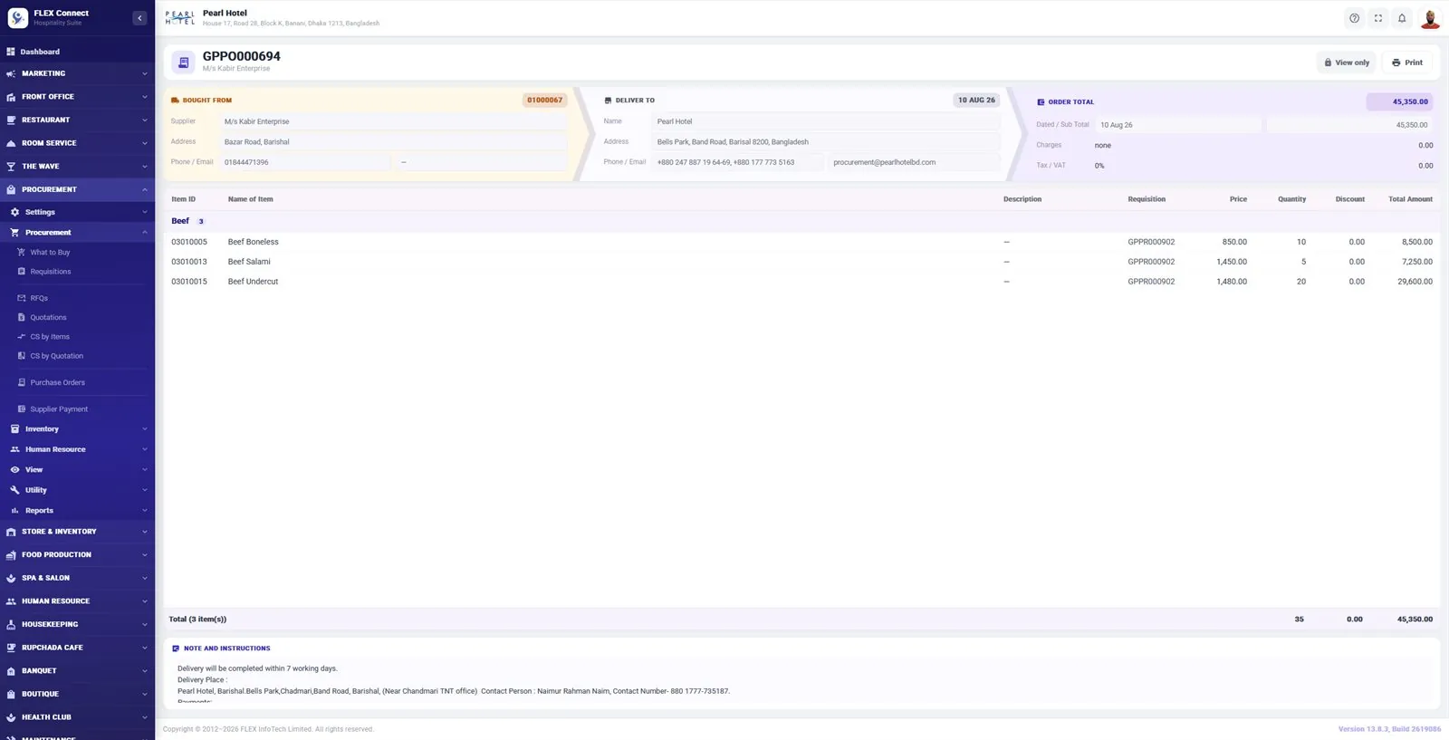The width and height of the screenshot is (1449, 740).
Task: Click the purchase order document icon beside GPPO000694
Action: tap(183, 62)
